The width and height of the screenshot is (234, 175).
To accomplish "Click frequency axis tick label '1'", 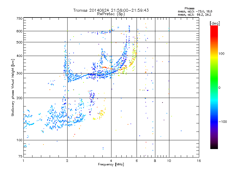I will [x=23, y=161].
